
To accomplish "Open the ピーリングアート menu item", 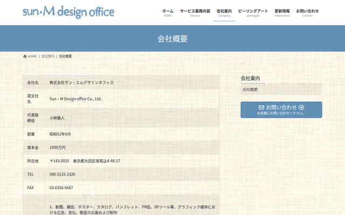I will [253, 13].
